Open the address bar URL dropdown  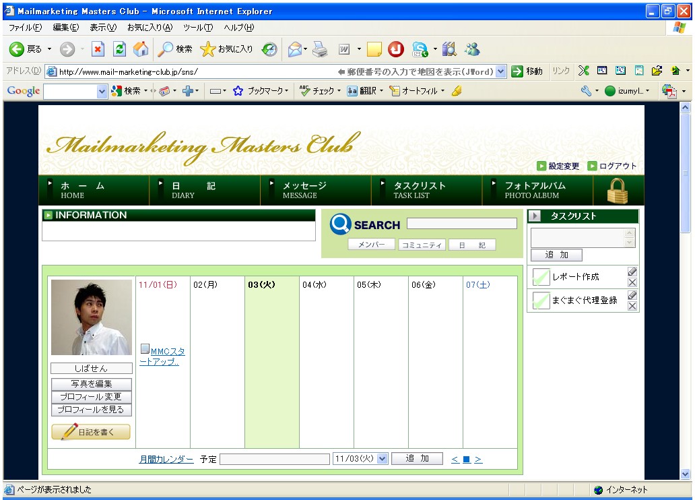pos(501,71)
